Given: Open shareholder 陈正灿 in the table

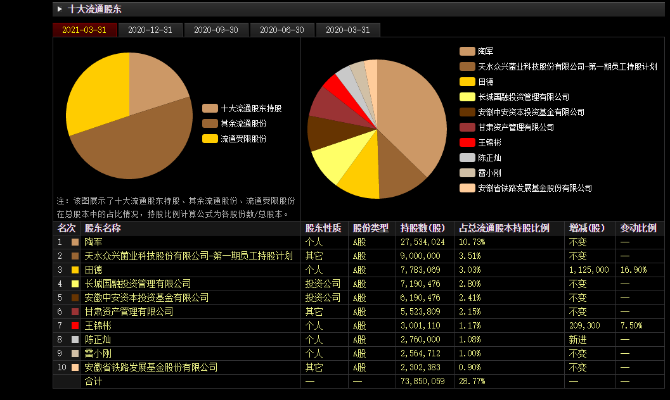Looking at the screenshot, I should pos(98,339).
